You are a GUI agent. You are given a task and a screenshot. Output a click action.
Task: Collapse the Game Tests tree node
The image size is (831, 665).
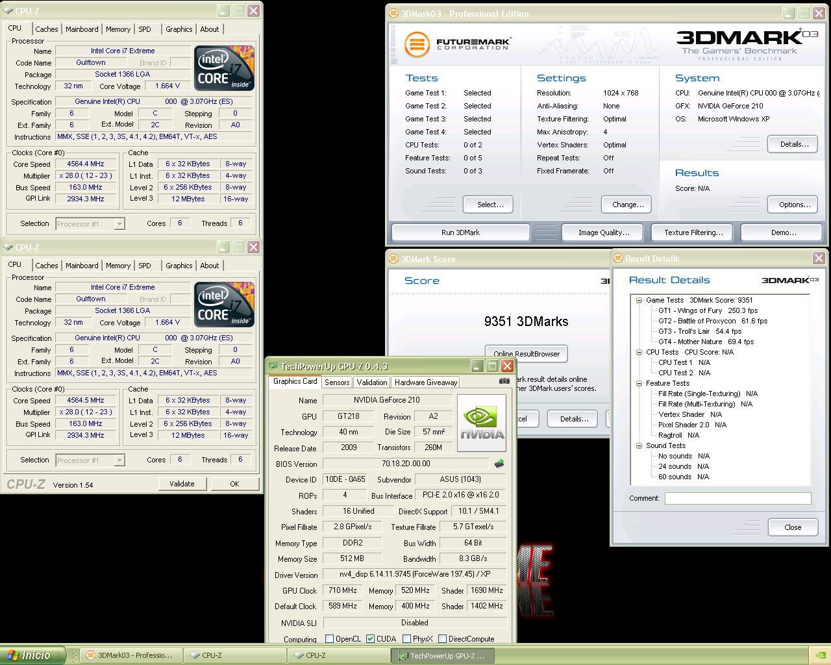[639, 300]
